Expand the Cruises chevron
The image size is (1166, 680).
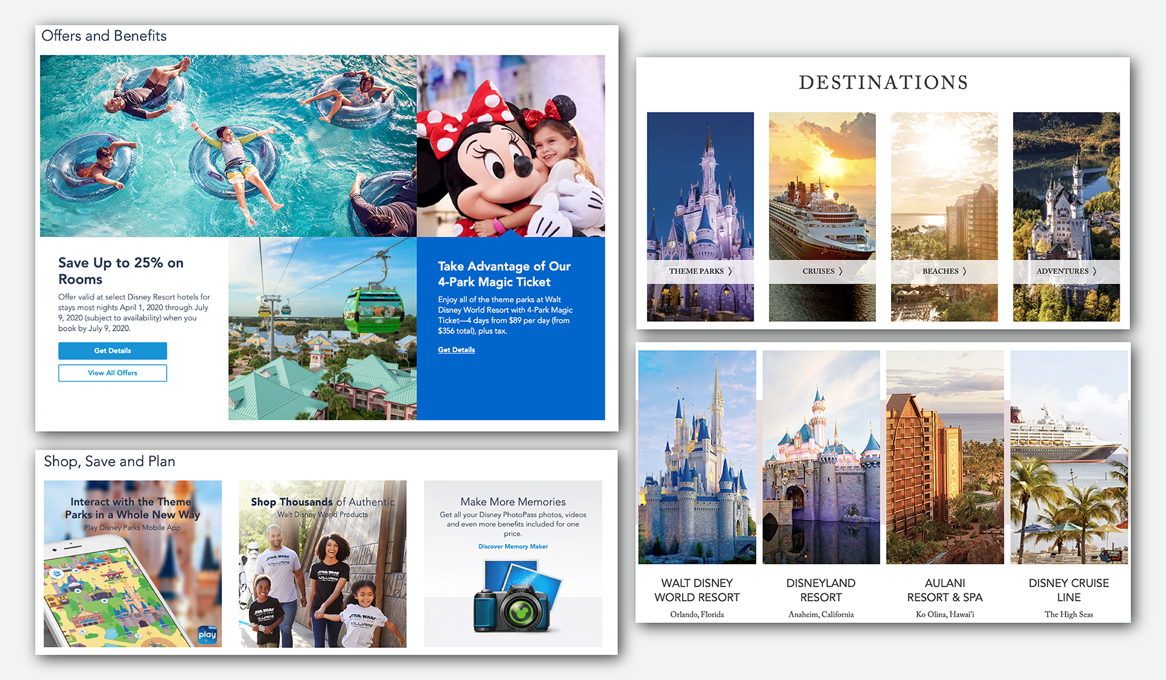click(x=840, y=271)
